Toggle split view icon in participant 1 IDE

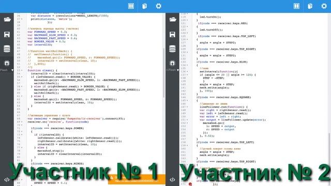point(131,6)
